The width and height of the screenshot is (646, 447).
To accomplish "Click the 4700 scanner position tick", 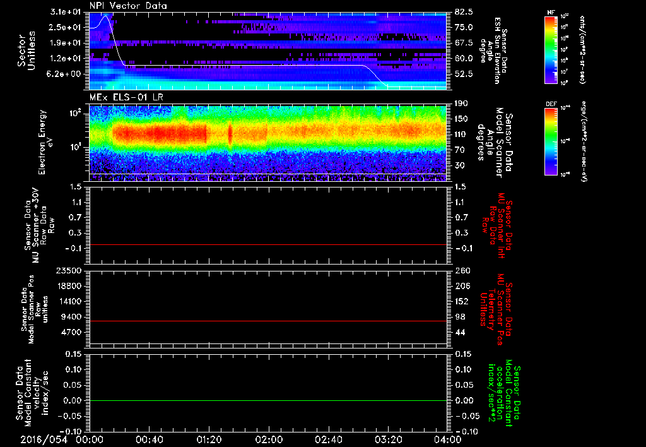I will point(73,332).
